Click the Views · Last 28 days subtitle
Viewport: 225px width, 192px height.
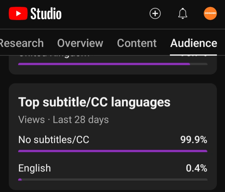[64, 119]
